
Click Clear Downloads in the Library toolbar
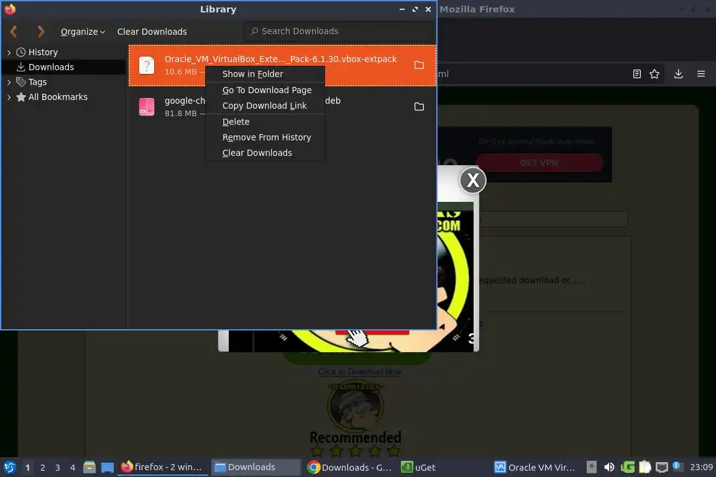coord(152,32)
